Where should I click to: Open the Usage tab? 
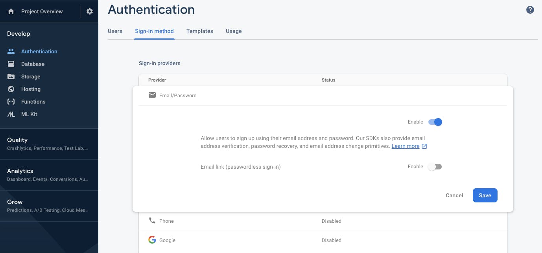(x=234, y=31)
